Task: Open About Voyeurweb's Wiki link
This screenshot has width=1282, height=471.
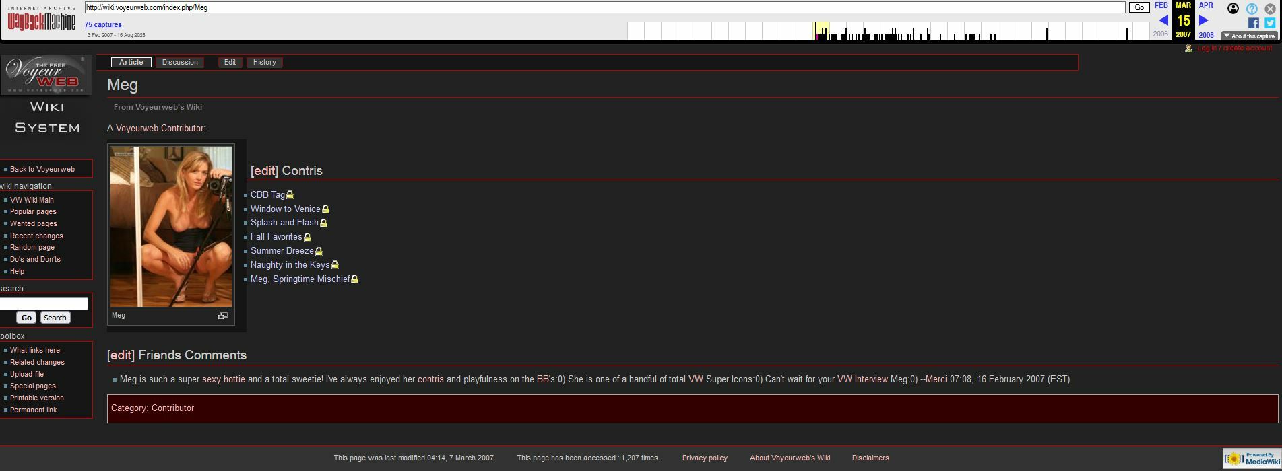Action: click(x=790, y=458)
